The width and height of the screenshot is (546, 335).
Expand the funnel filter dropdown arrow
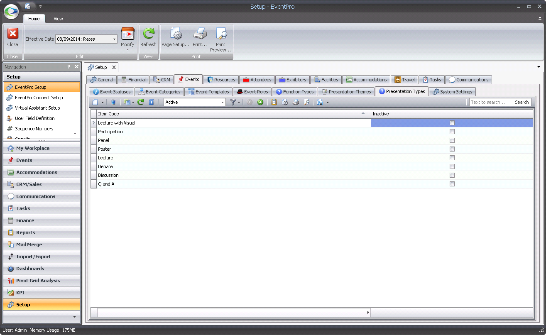(x=239, y=102)
